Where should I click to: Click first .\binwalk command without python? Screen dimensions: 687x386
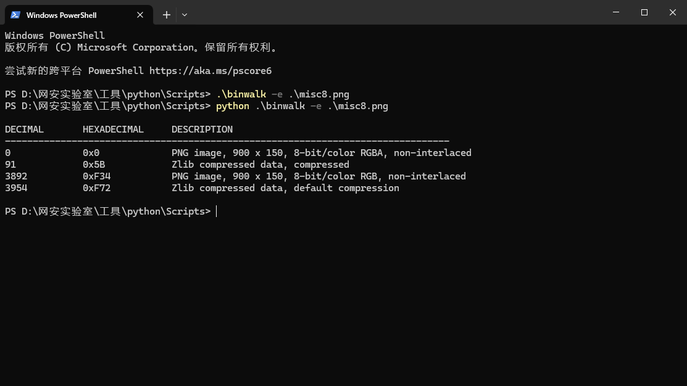241,94
